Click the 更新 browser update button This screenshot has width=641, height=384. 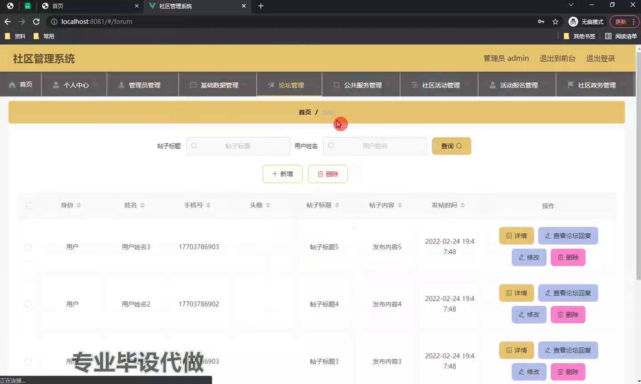point(625,21)
